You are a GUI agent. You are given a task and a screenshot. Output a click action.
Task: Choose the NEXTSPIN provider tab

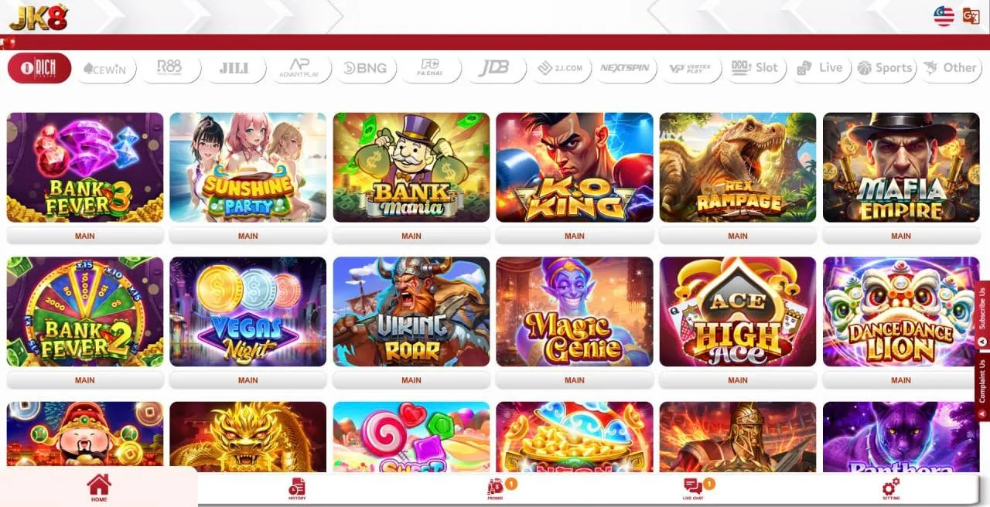(x=625, y=68)
